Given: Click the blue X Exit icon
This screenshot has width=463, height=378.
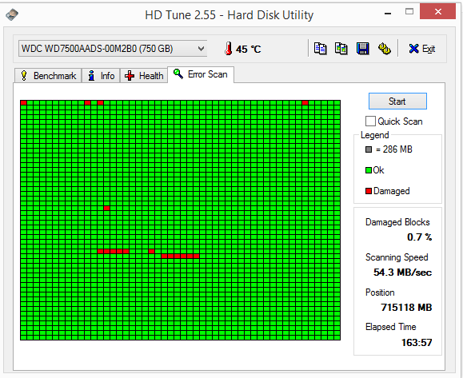Looking at the screenshot, I should tap(413, 49).
